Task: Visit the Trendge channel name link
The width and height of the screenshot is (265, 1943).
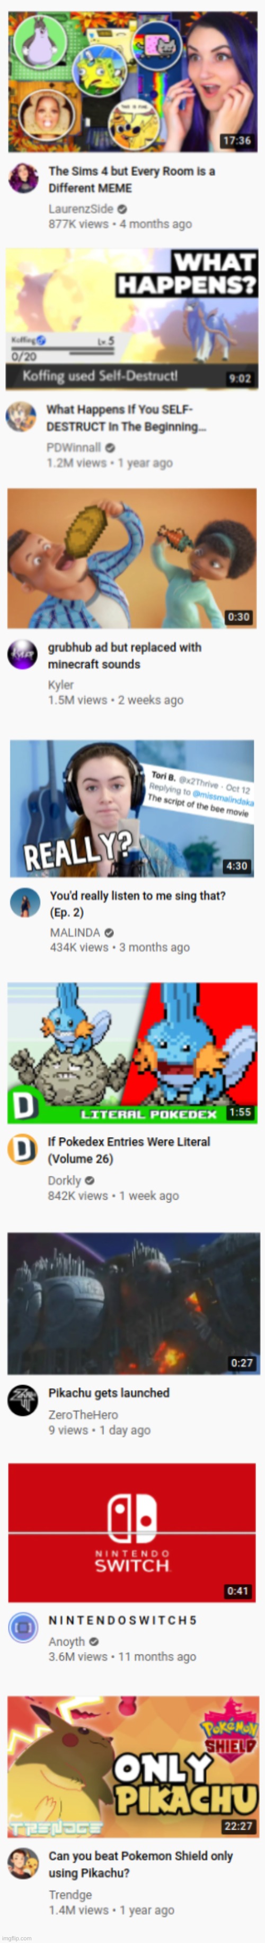Action: [71, 1895]
